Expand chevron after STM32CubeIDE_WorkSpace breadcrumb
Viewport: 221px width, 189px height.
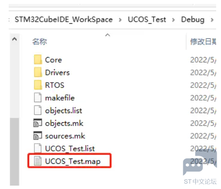(120, 20)
